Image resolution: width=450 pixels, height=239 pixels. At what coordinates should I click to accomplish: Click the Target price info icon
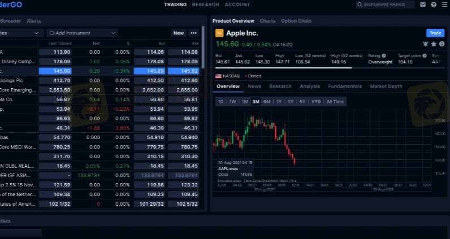coord(422,56)
